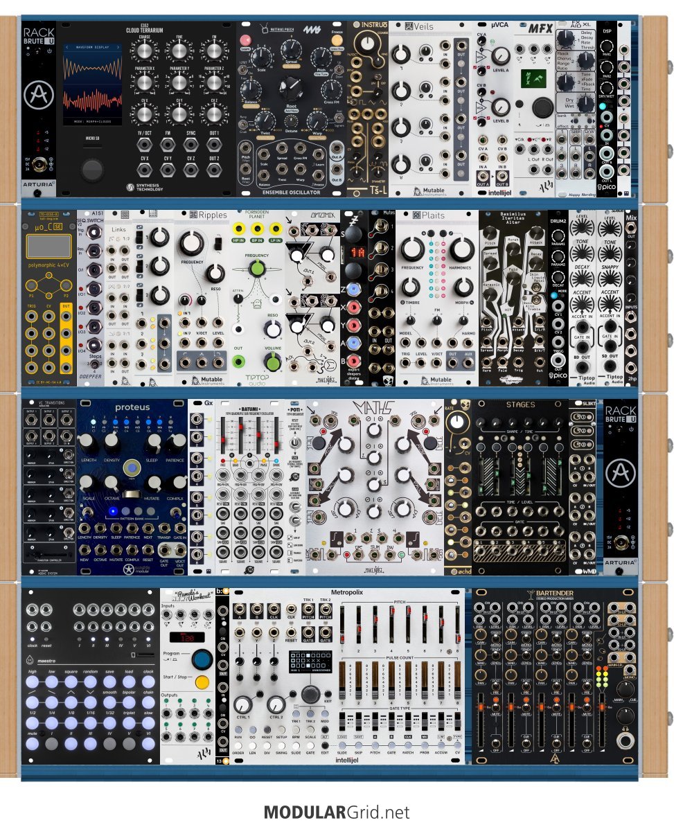Toggle the mute pad on maestro
Image resolution: width=674 pixels, height=827 pixels.
[32, 744]
